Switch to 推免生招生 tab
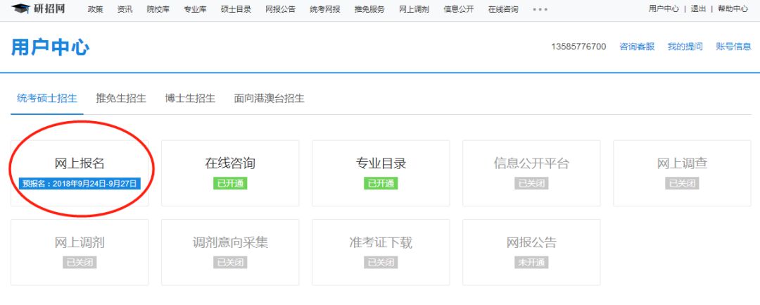The width and height of the screenshot is (760, 305). (121, 98)
